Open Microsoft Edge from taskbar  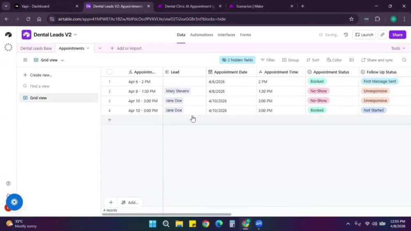click(x=219, y=224)
